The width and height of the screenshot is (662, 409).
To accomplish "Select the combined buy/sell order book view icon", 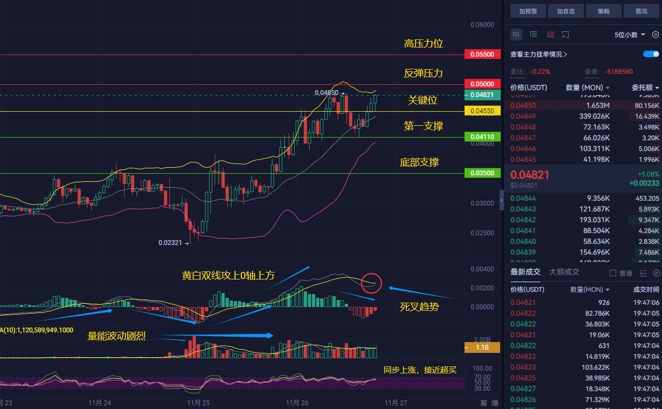I will pyautogui.click(x=516, y=35).
